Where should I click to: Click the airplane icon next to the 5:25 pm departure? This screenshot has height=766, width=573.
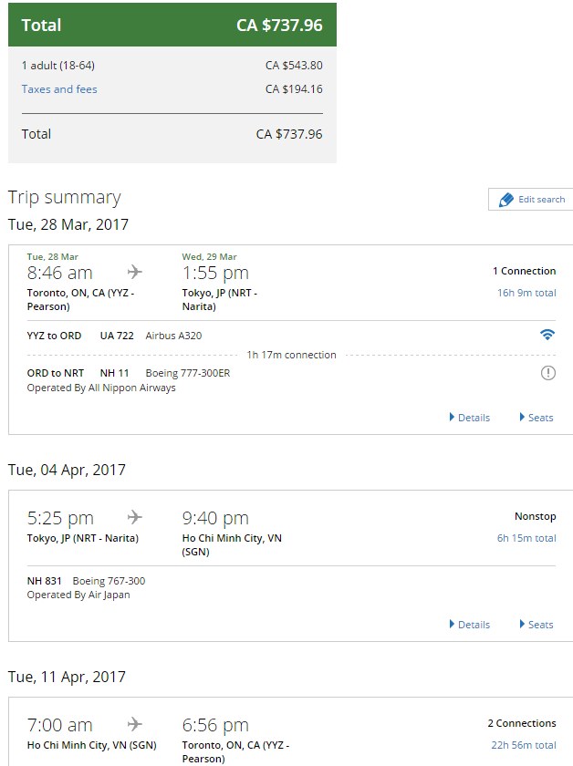134,517
